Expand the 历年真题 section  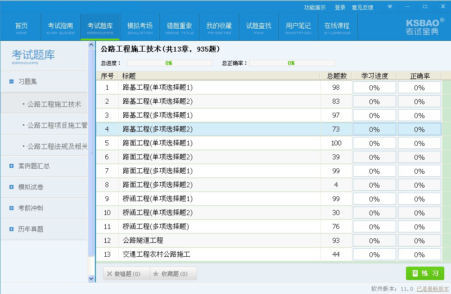click(11, 229)
